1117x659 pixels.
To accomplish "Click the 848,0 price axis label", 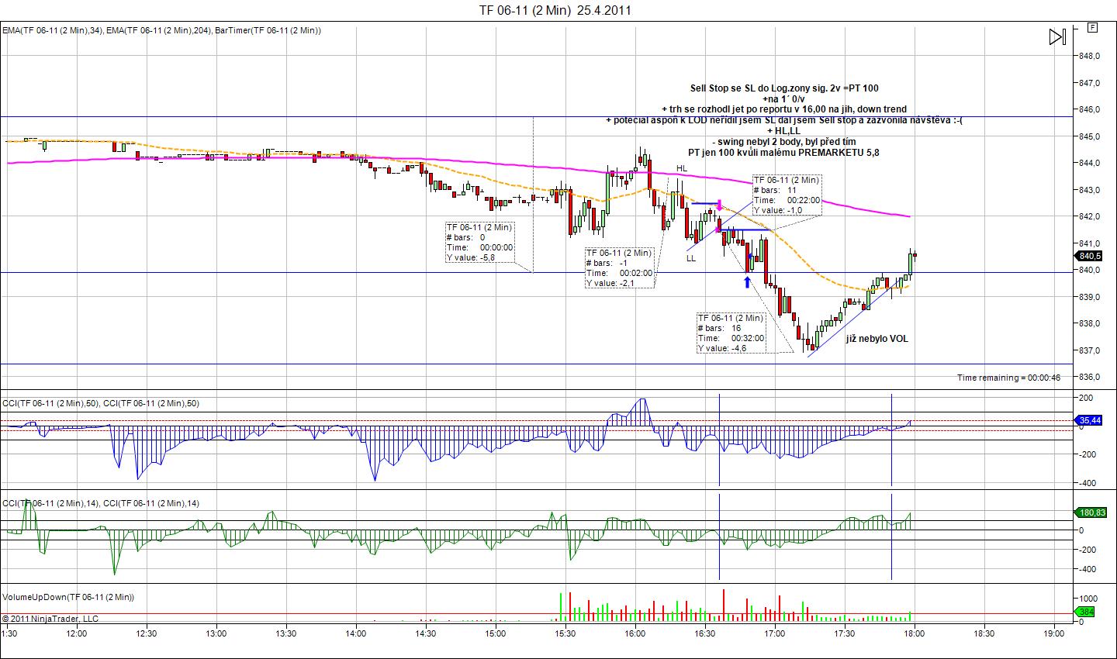I will coord(1090,56).
